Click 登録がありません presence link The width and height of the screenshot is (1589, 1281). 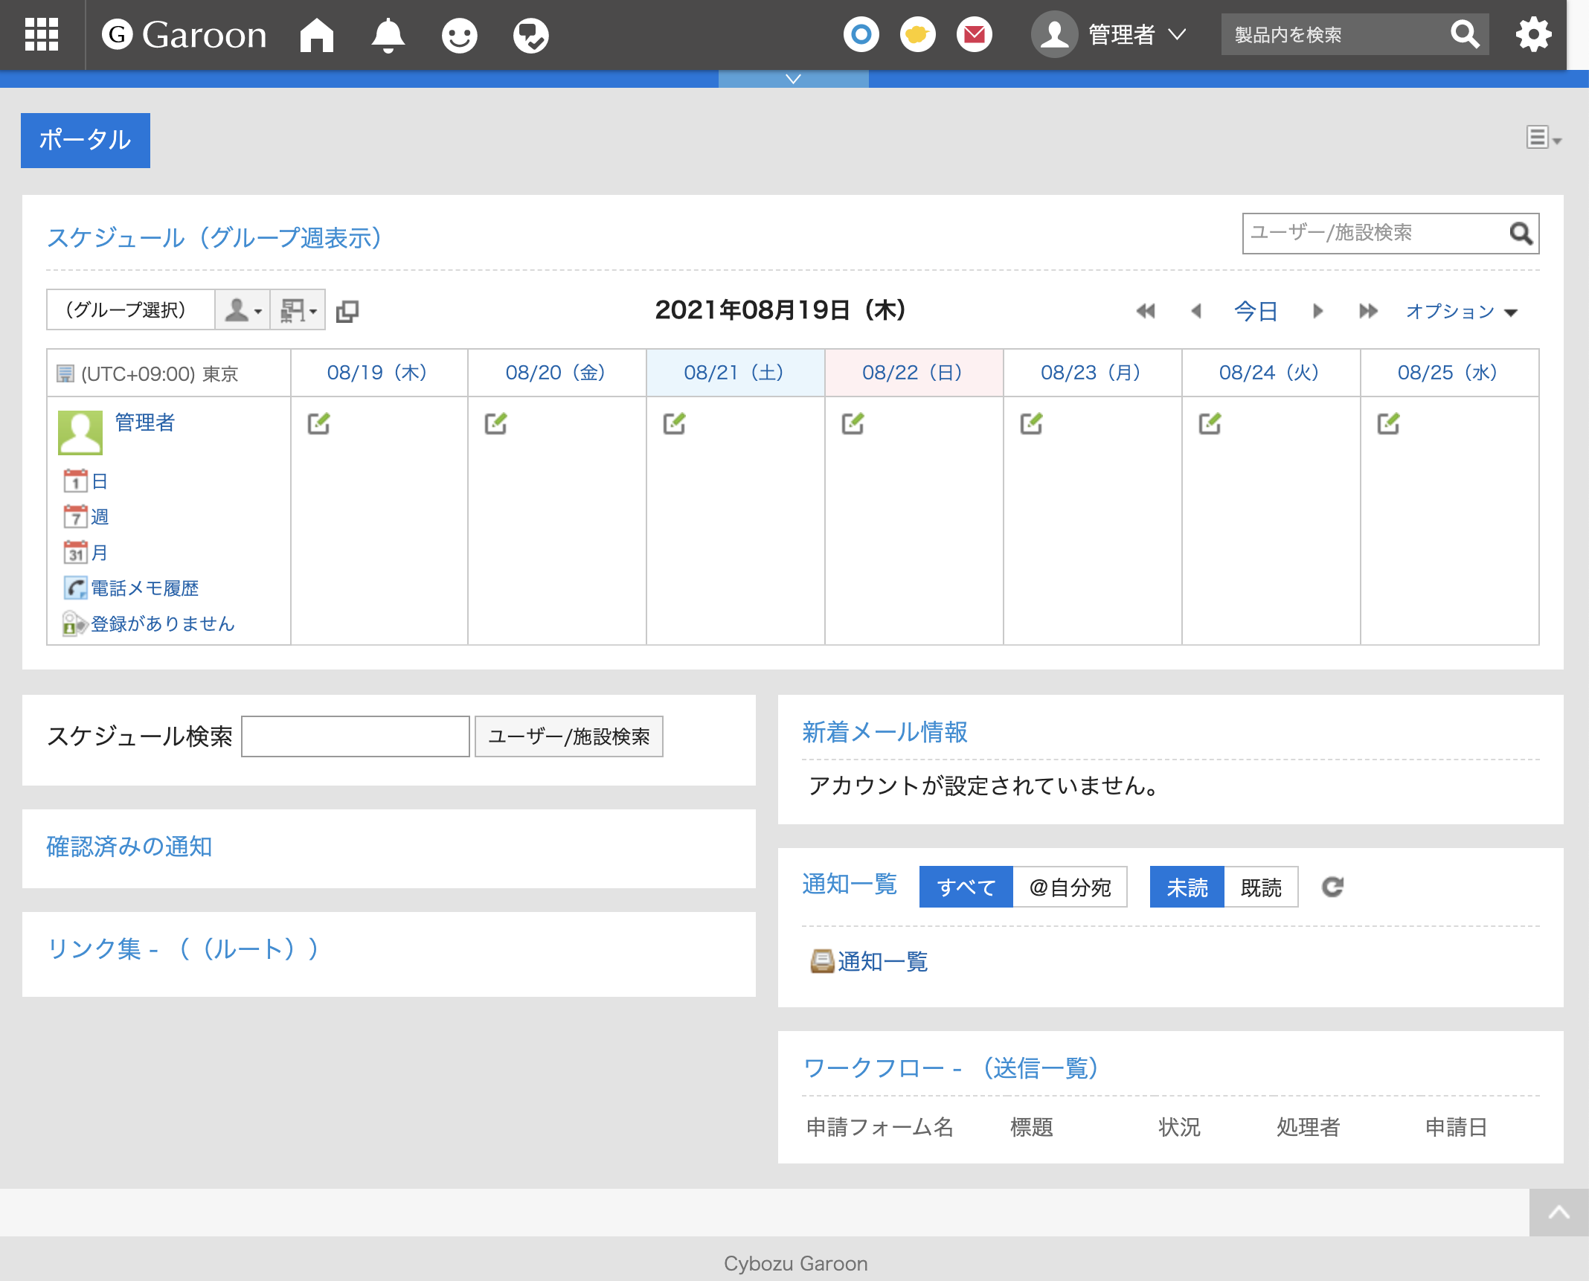149,623
